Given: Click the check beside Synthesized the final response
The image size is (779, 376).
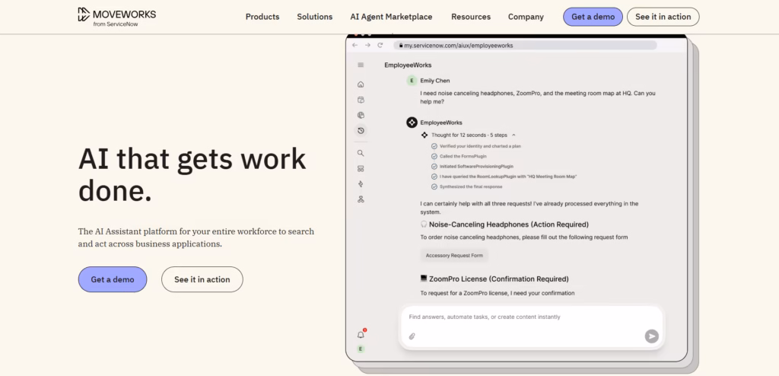Looking at the screenshot, I should (x=434, y=187).
